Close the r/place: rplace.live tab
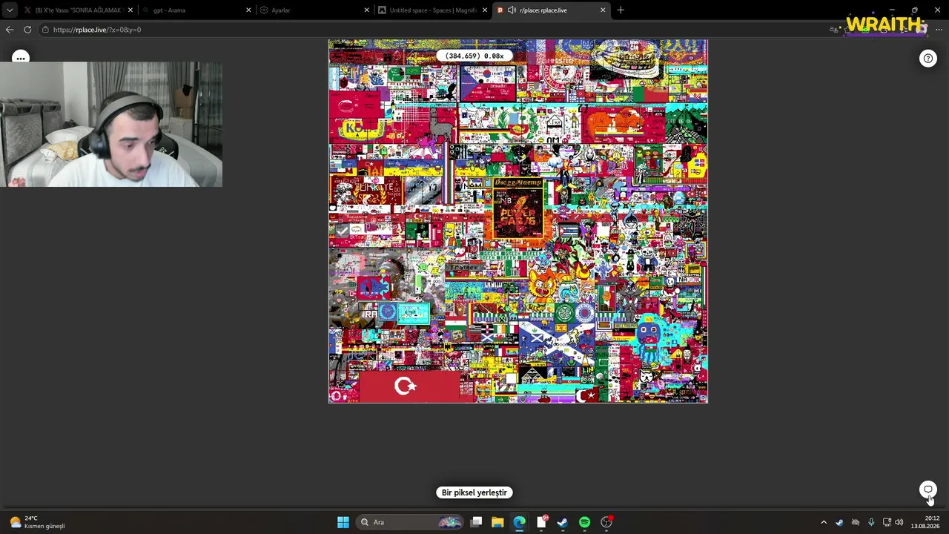 point(603,10)
